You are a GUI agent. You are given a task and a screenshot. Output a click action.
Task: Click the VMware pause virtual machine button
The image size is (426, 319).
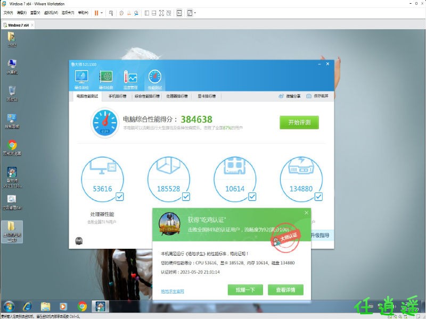tap(96, 13)
